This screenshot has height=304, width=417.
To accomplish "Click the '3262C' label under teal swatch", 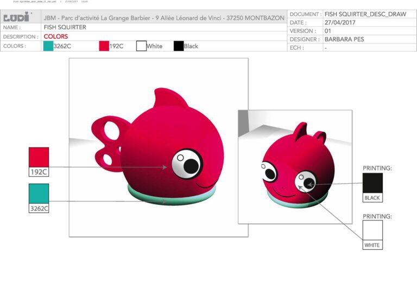I will click(39, 208).
